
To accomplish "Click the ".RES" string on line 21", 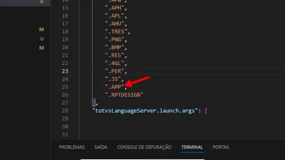I will pyautogui.click(x=114, y=55).
